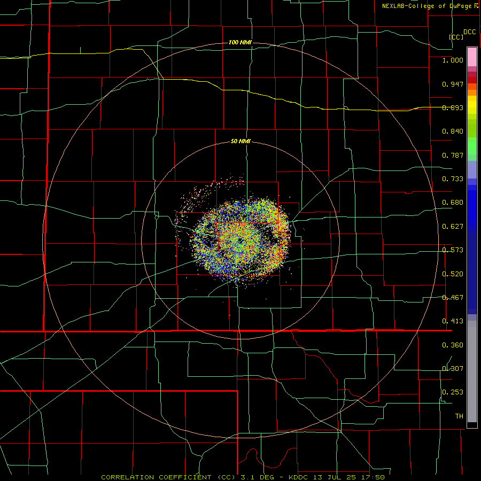Screen dimensions: 481x481
Task: Pick the bright green segment of the color bar
Action: [472, 146]
